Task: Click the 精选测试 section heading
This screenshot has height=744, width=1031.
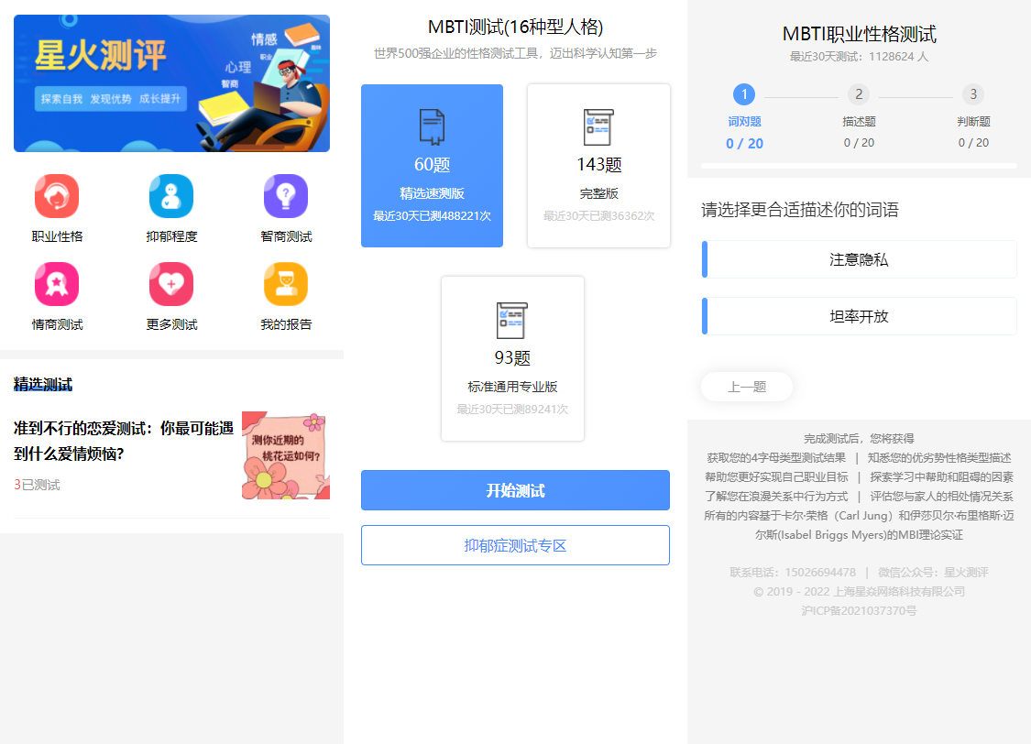Action: point(43,385)
